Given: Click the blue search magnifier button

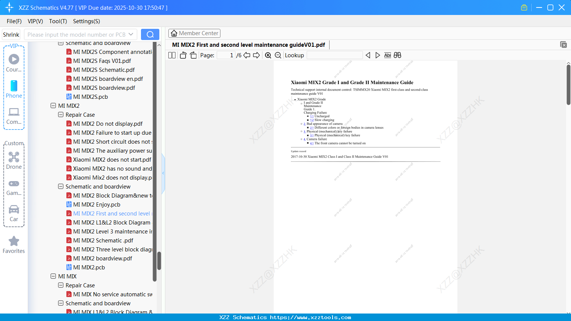Looking at the screenshot, I should point(150,34).
